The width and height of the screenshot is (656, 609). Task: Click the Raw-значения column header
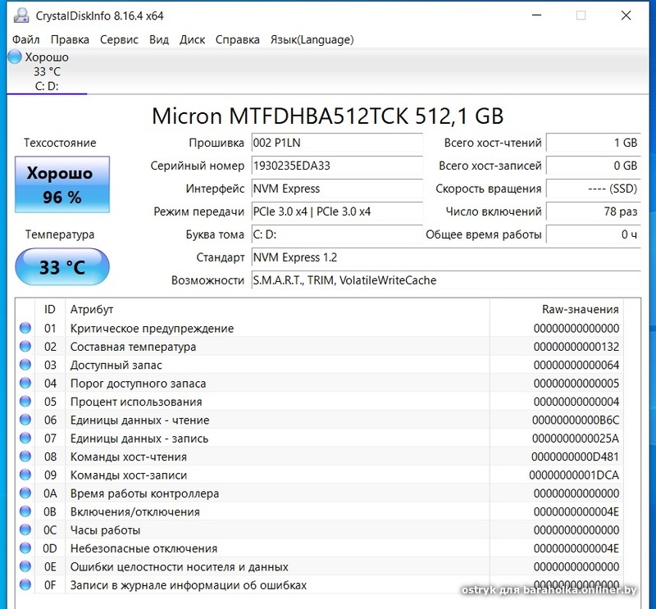pyautogui.click(x=557, y=310)
